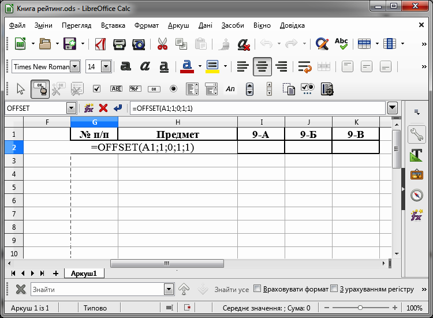The height and width of the screenshot is (318, 433).
Task: Find previous match arrow
Action: 184,289
